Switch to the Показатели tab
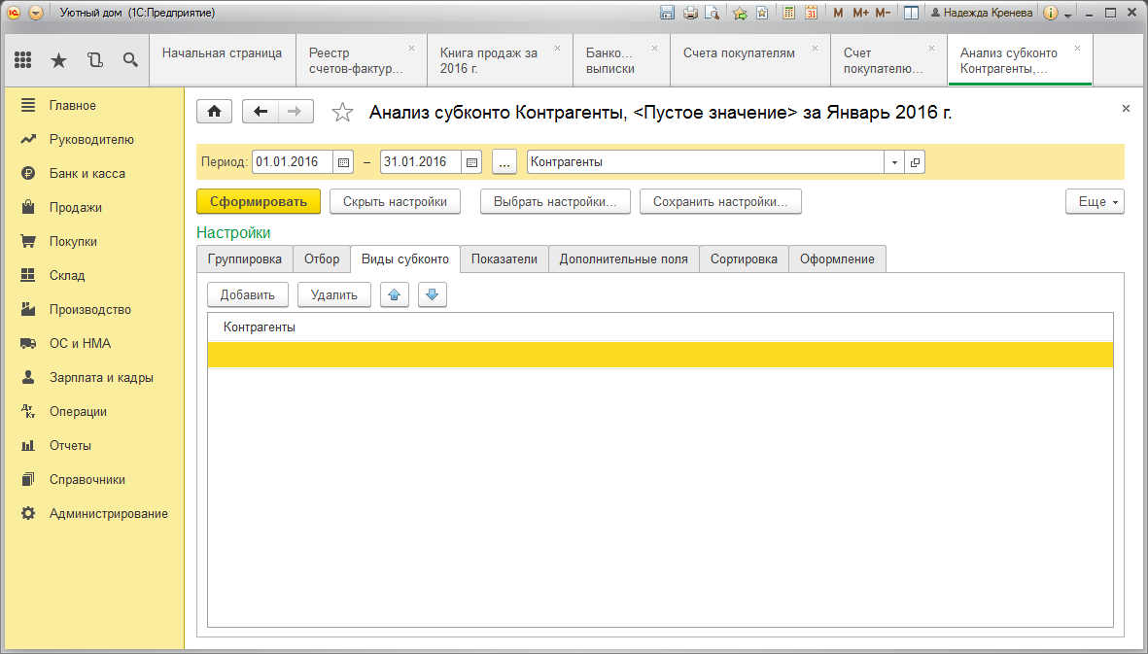Image resolution: width=1148 pixels, height=654 pixels. pos(504,258)
